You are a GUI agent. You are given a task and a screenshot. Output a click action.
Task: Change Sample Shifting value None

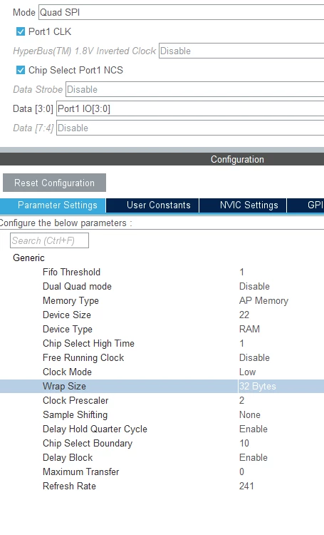coord(250,414)
